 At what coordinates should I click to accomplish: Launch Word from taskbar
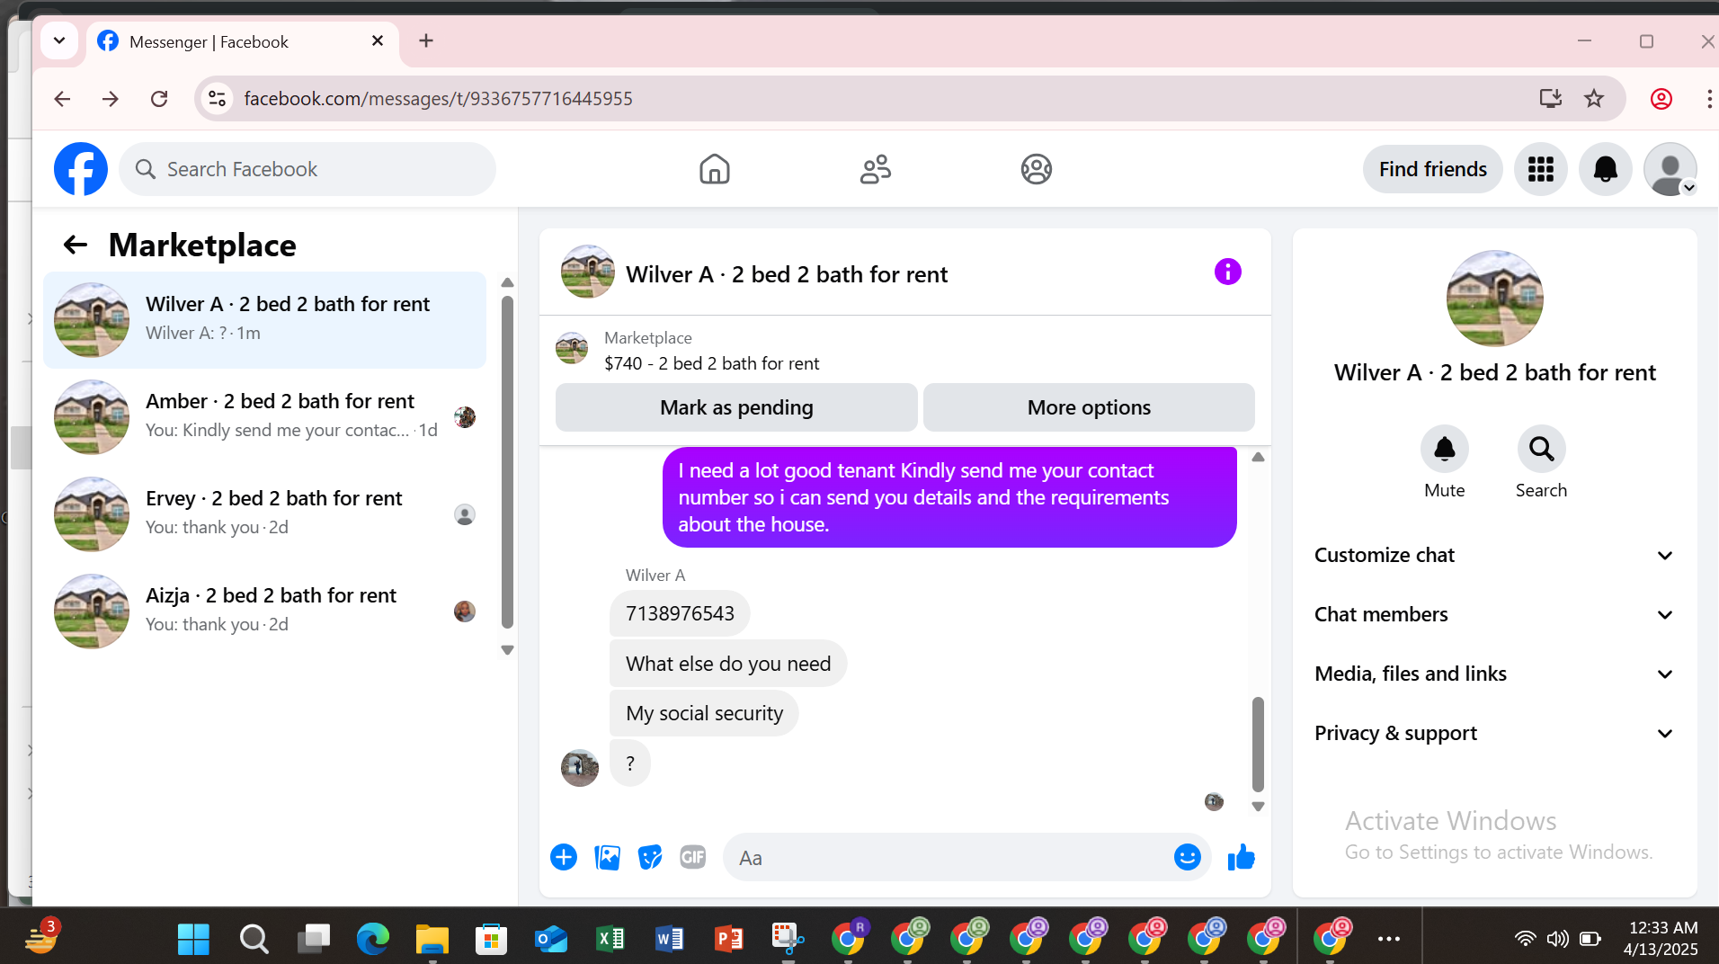pos(670,939)
